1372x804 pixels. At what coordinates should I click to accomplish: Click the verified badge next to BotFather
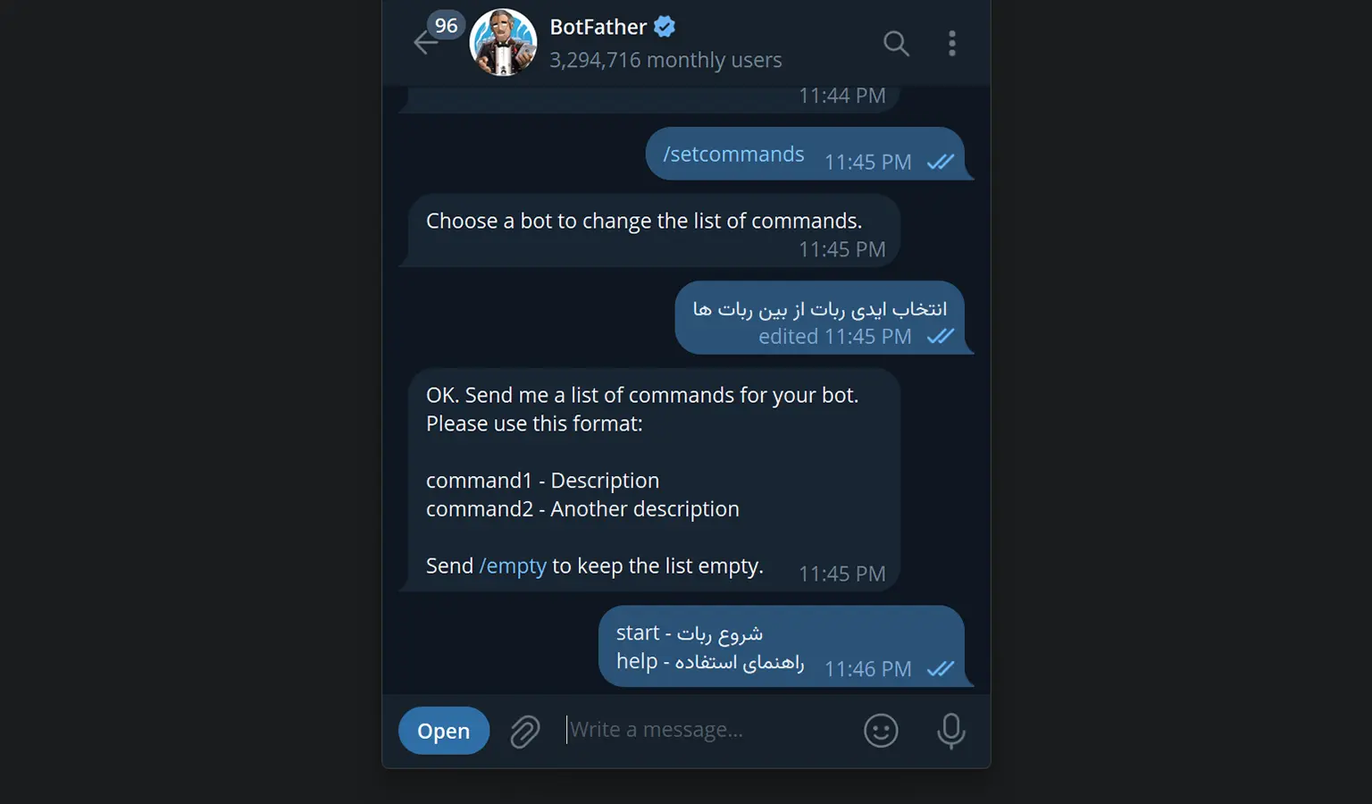tap(663, 27)
